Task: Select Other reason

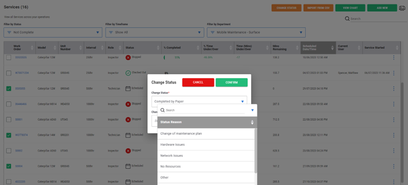Action: tap(206, 178)
